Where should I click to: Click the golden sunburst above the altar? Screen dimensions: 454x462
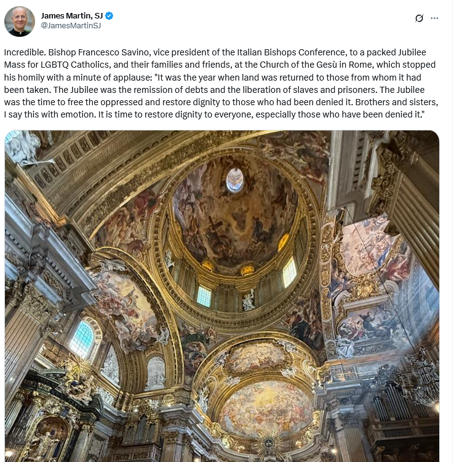pyautogui.click(x=269, y=444)
